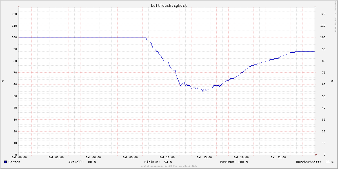Click the Sat 00:00 time axis label
This screenshot has height=169, width=338.
click(19, 157)
